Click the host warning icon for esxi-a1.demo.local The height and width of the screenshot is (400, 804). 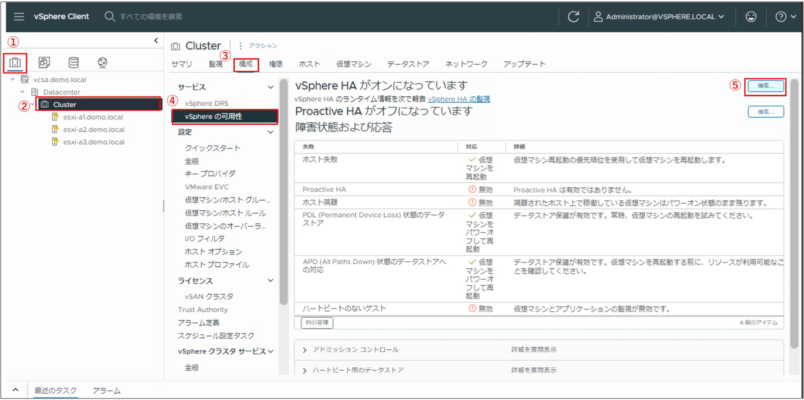click(55, 117)
